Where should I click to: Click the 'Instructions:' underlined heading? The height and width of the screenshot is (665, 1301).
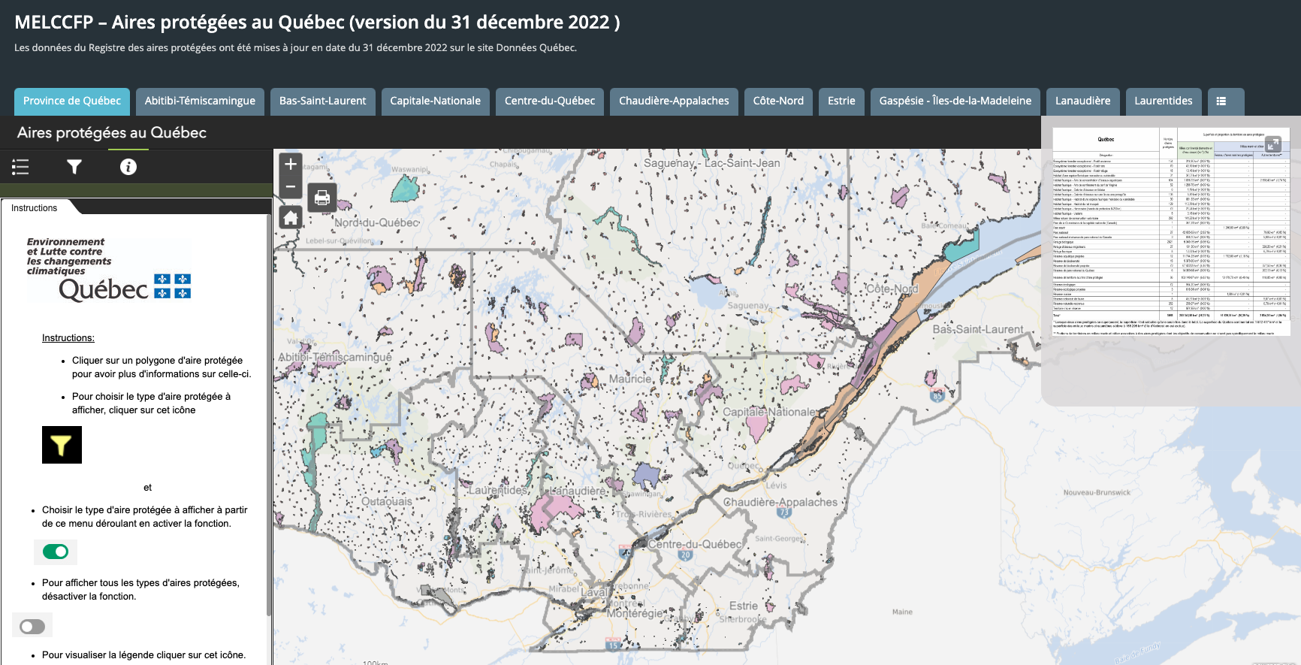coord(68,338)
